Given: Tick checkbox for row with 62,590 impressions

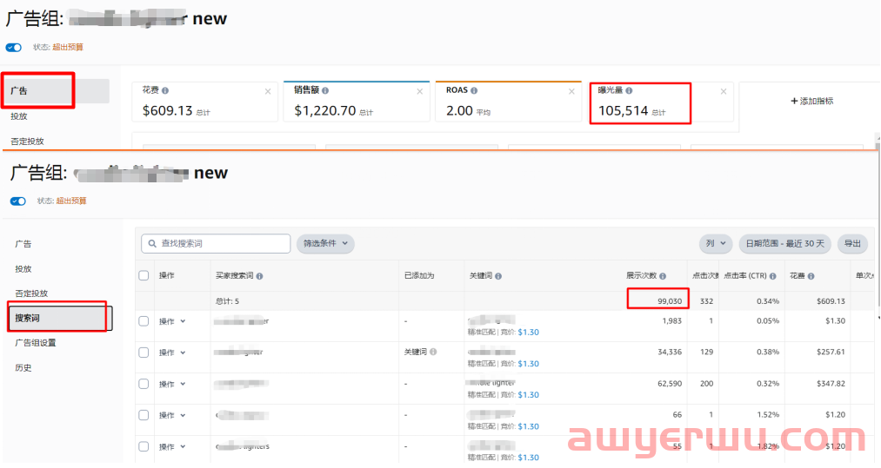Looking at the screenshot, I should (x=144, y=384).
